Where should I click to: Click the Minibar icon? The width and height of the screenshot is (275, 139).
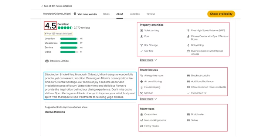click(142, 93)
